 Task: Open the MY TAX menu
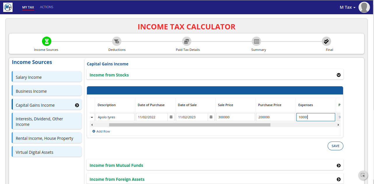tap(28, 7)
